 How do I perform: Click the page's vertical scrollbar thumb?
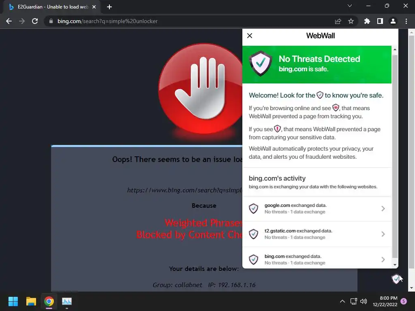point(411,152)
